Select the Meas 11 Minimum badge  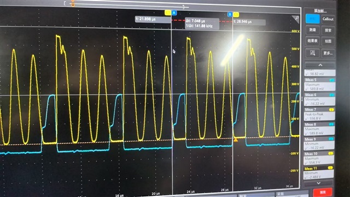[330, 168]
